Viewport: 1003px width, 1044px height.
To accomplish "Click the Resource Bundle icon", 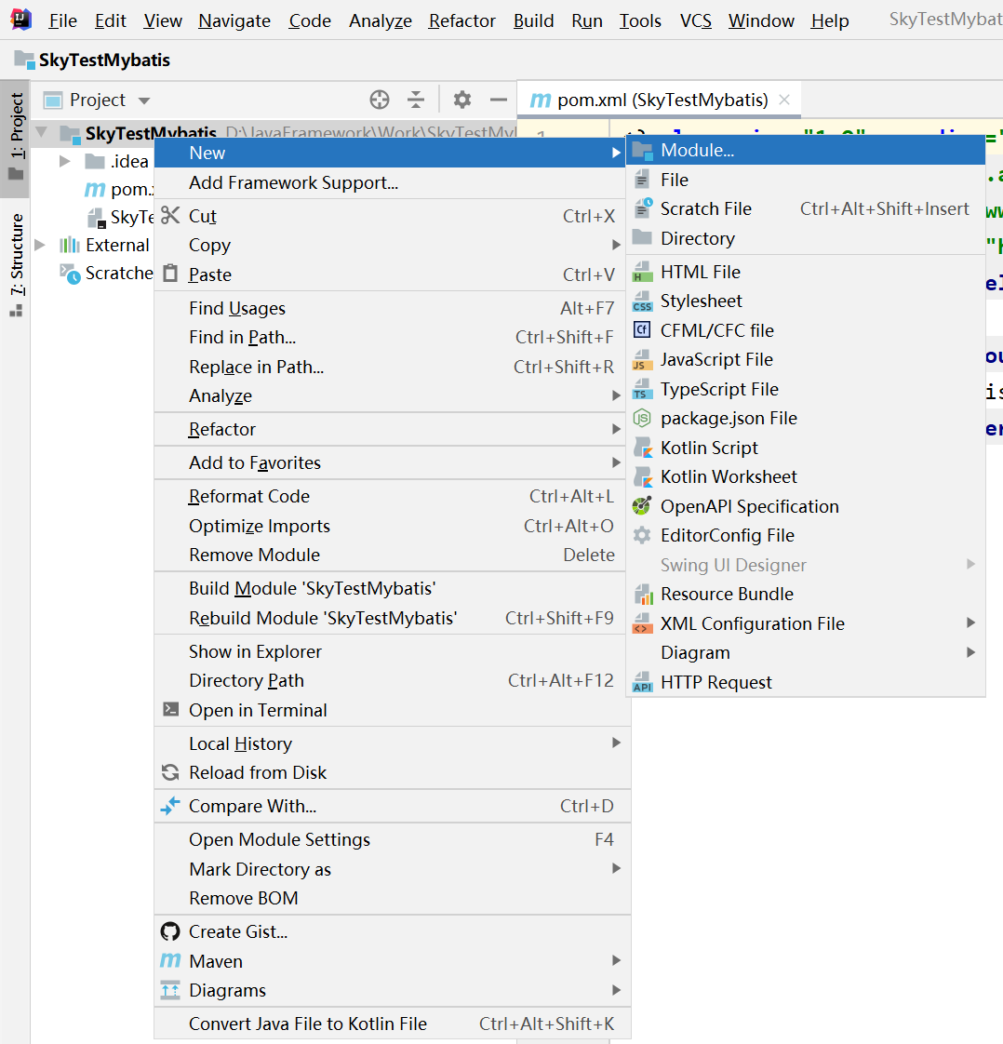I will pyautogui.click(x=642, y=594).
